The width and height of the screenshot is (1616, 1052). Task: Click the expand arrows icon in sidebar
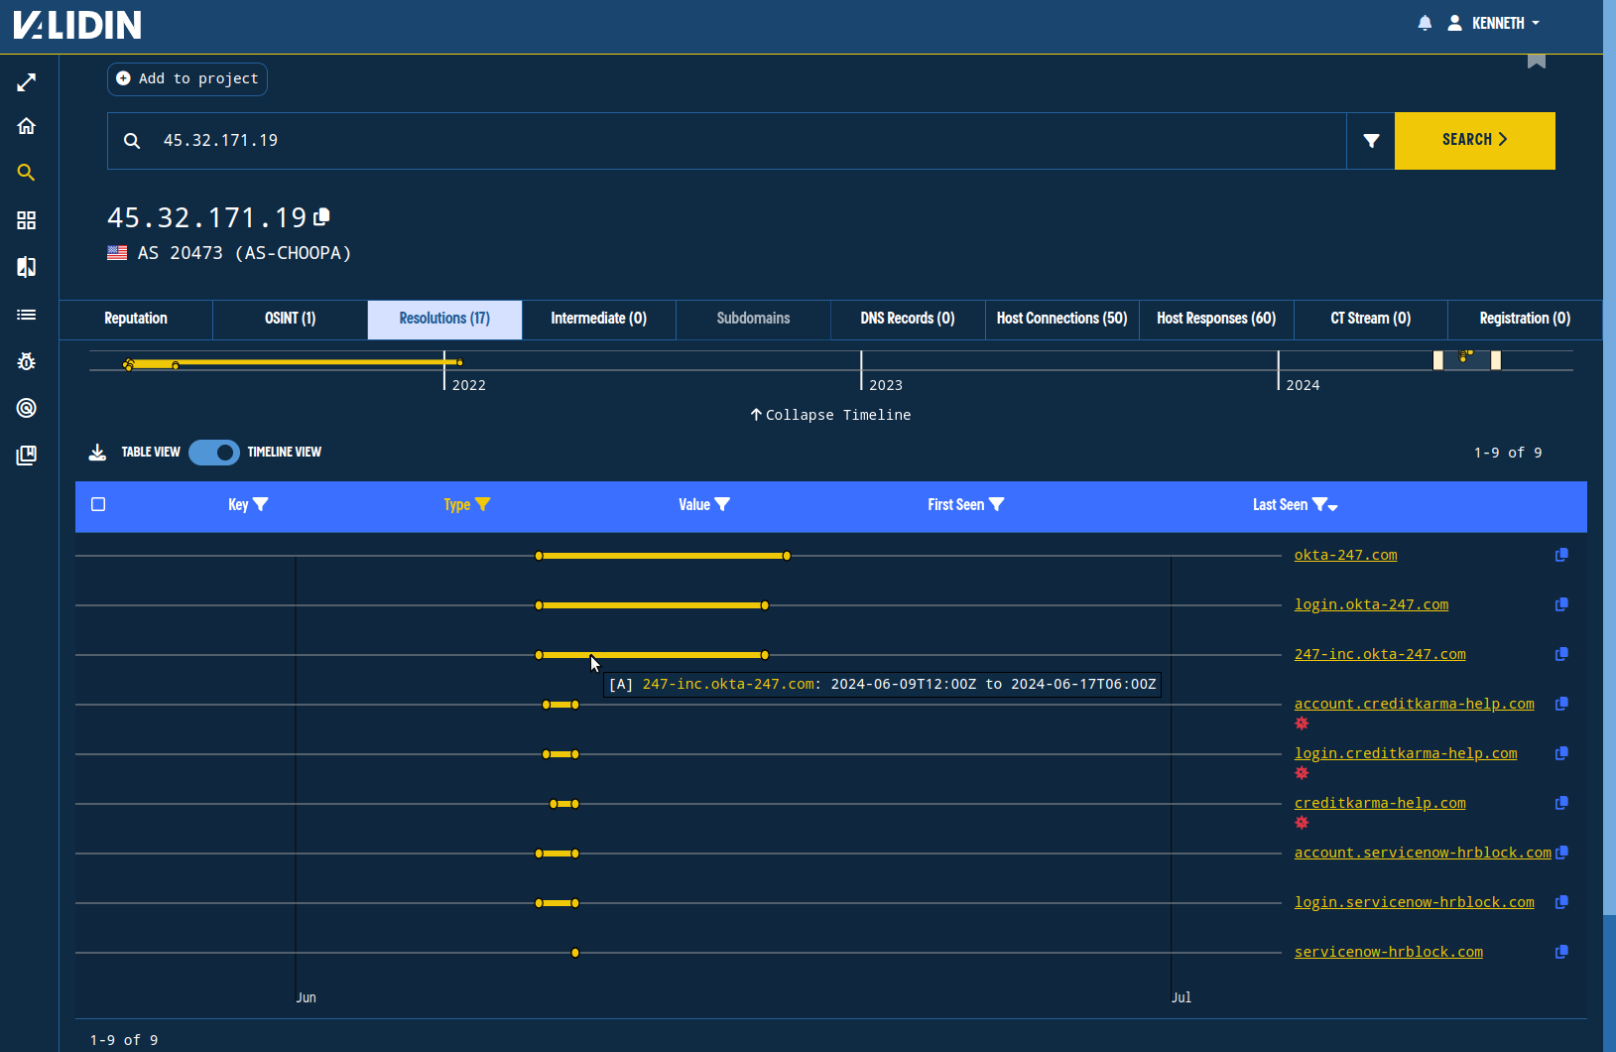27,82
